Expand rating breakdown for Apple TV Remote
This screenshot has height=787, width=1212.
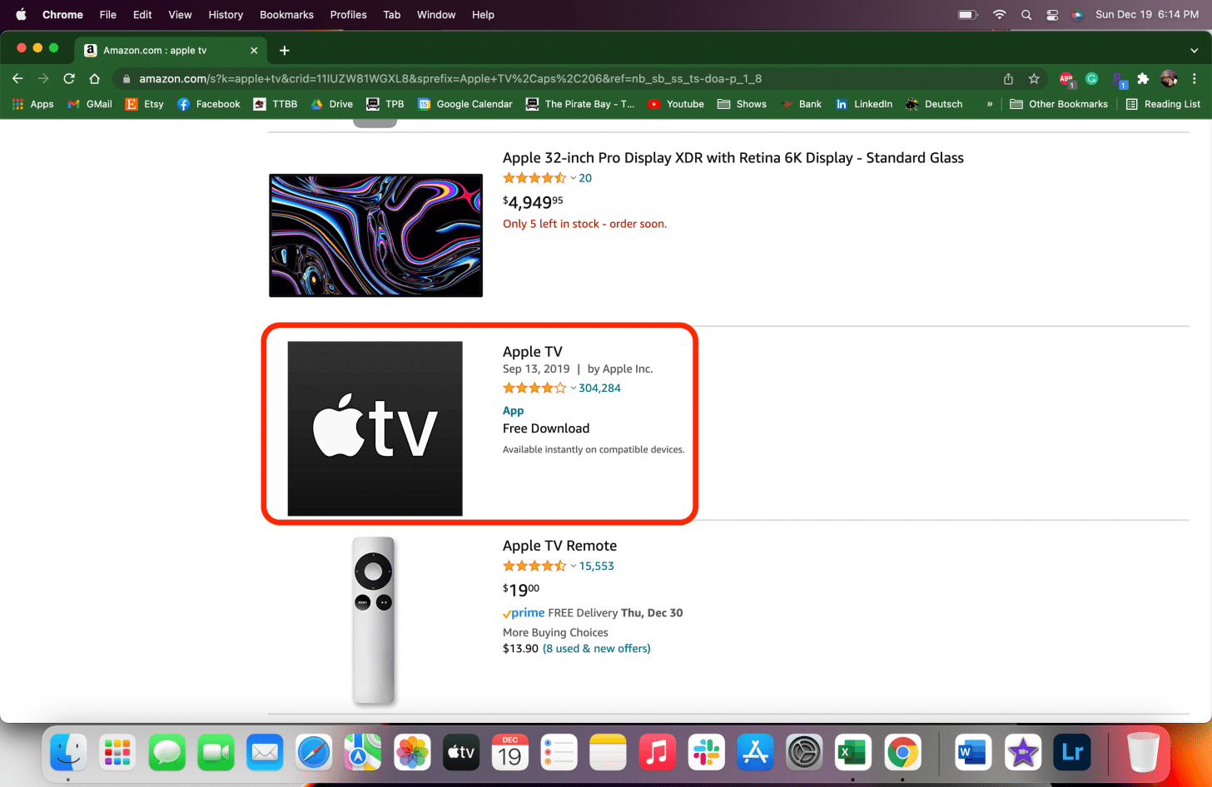[x=574, y=567]
